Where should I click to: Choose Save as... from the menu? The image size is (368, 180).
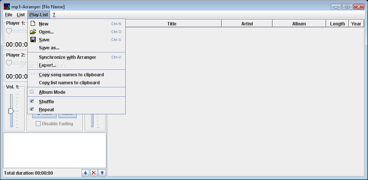click(76, 48)
